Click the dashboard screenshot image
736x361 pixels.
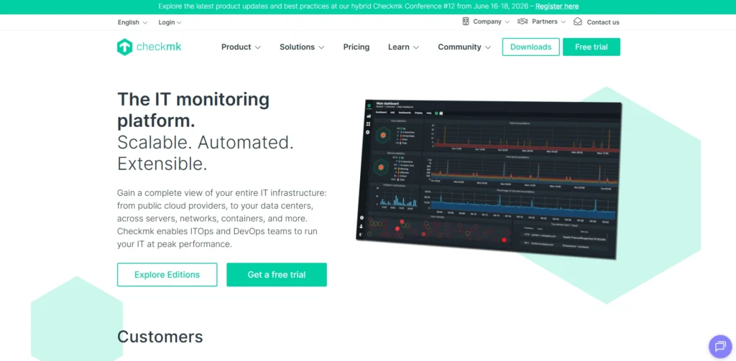click(x=489, y=179)
